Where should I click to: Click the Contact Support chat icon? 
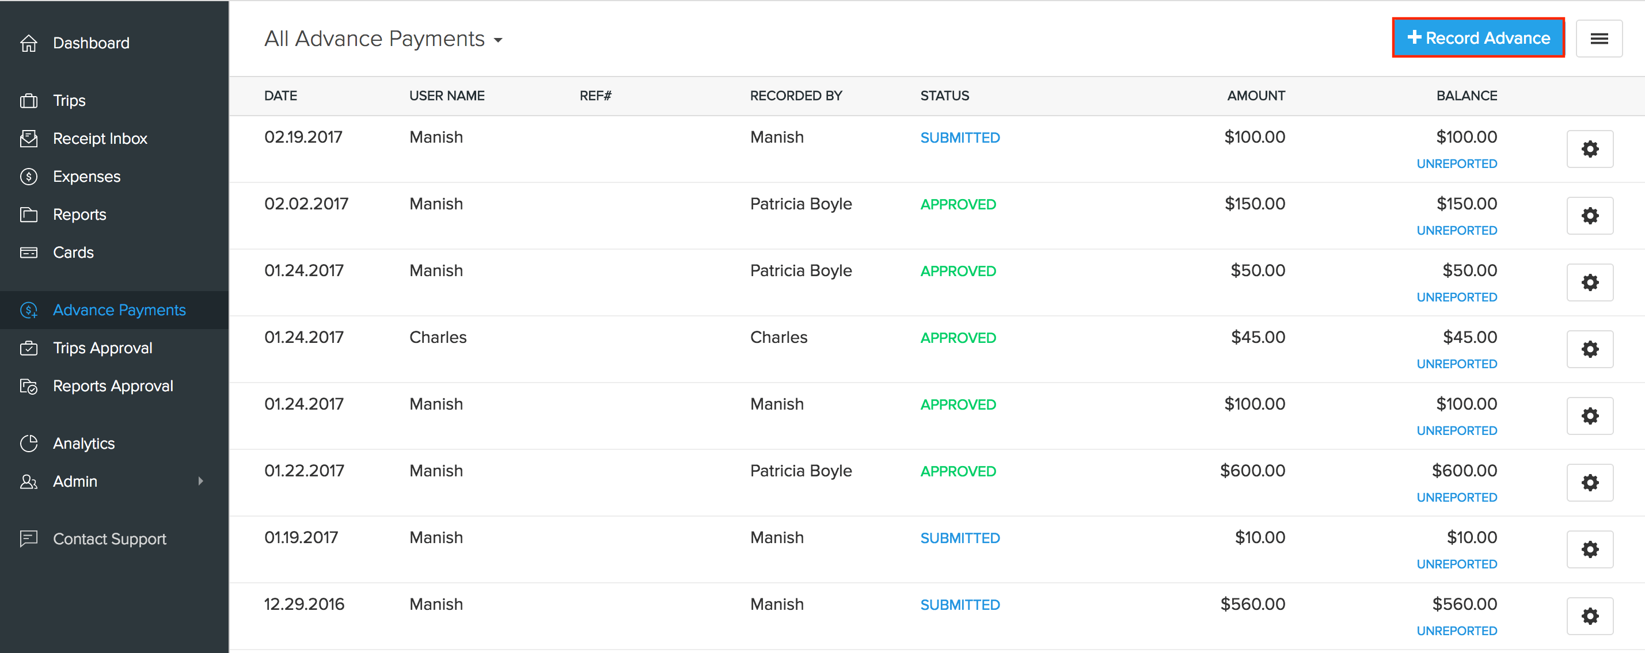29,539
